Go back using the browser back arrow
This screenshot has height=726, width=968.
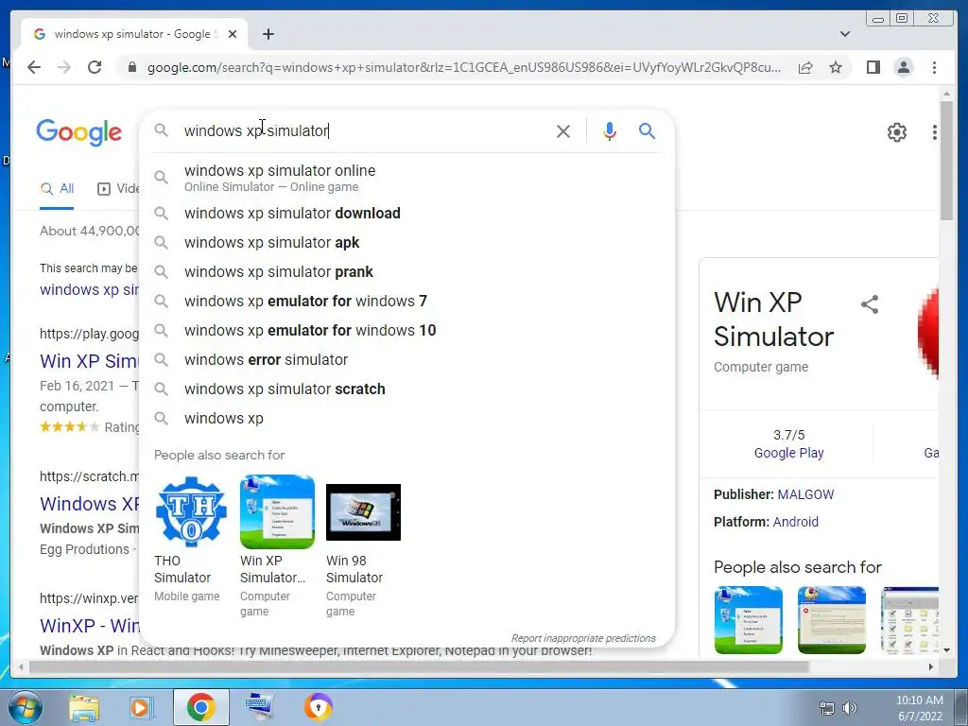tap(34, 67)
